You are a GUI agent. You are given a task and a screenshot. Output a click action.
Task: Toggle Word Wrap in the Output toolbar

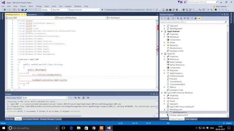point(88,98)
